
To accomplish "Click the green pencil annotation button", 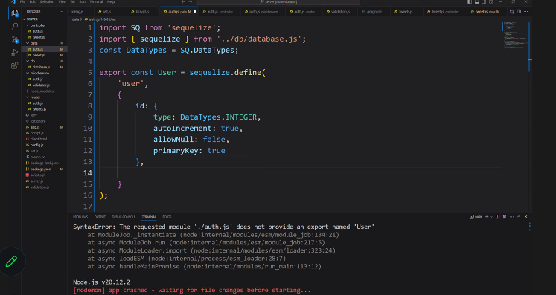I will coord(11,262).
